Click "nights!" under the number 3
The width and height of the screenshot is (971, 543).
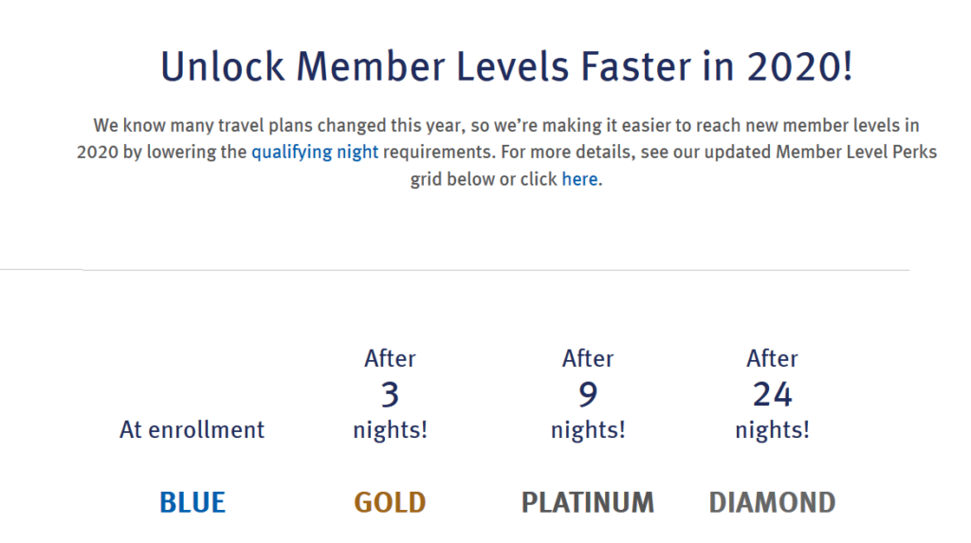pyautogui.click(x=390, y=429)
